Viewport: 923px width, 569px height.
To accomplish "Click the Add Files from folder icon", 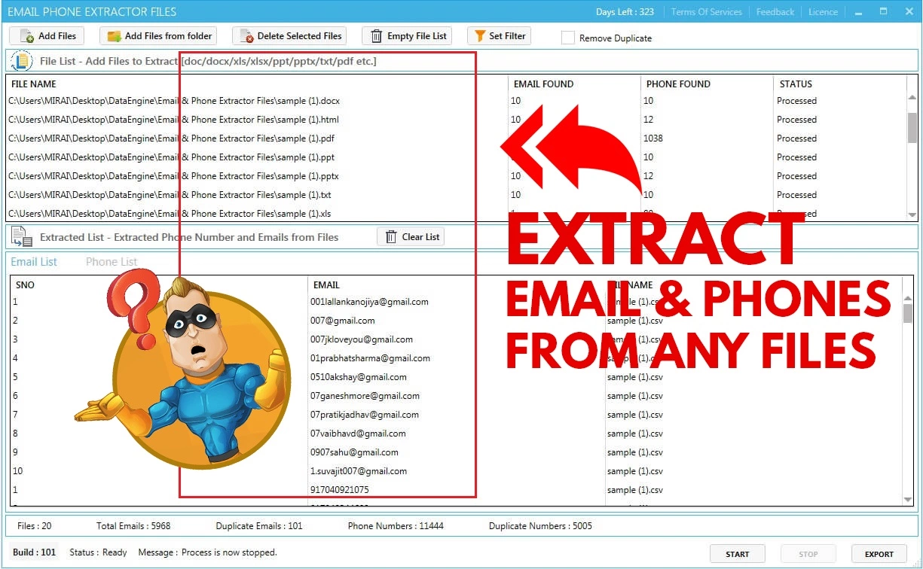I will tap(114, 36).
